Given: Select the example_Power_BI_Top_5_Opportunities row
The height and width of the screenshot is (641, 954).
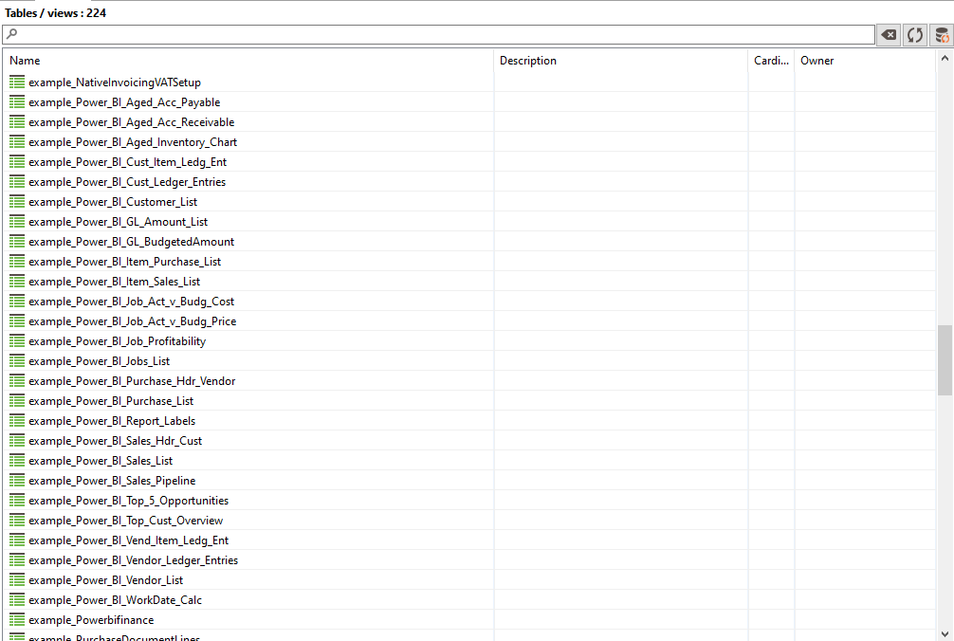Looking at the screenshot, I should (128, 501).
